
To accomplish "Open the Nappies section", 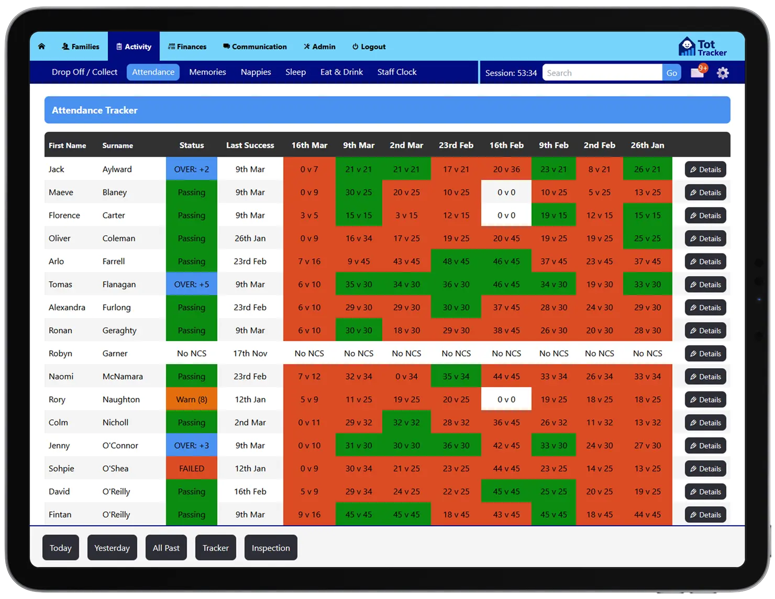I will click(x=256, y=72).
